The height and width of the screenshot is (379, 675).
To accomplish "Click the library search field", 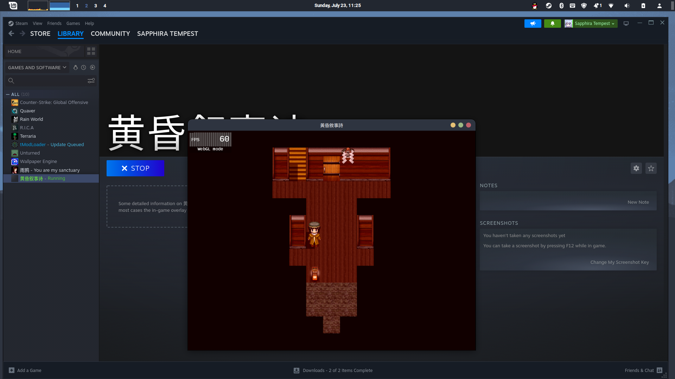I will (46, 81).
